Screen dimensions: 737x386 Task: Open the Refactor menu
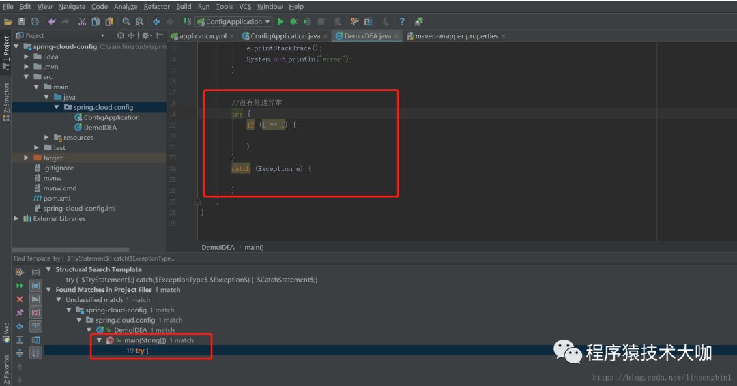[x=156, y=7]
